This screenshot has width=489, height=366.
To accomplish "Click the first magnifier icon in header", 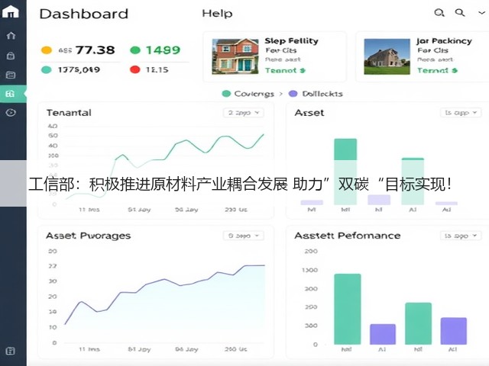I will (x=439, y=13).
